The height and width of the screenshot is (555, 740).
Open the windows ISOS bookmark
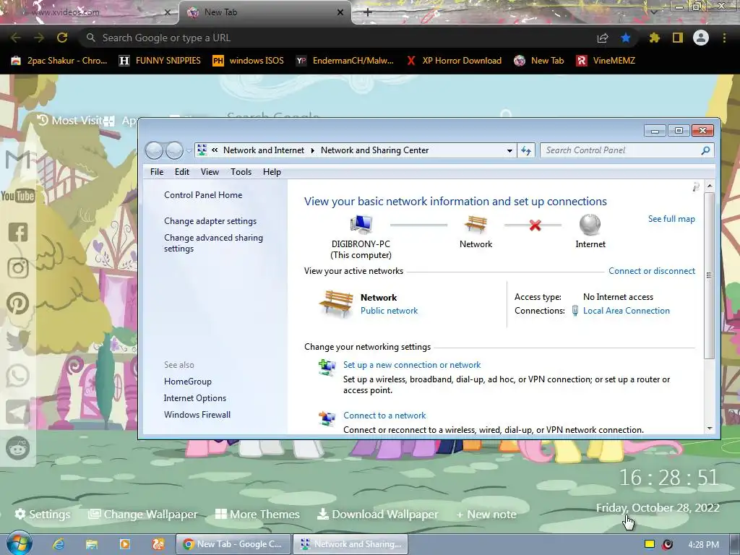(249, 61)
